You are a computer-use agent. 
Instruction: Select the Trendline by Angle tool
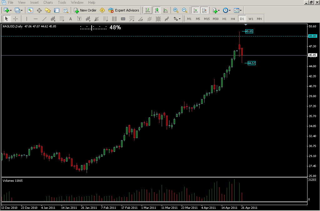click(x=141, y=19)
